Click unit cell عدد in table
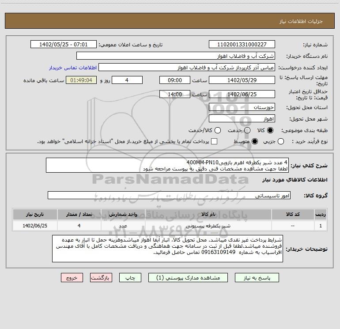 coord(123,226)
